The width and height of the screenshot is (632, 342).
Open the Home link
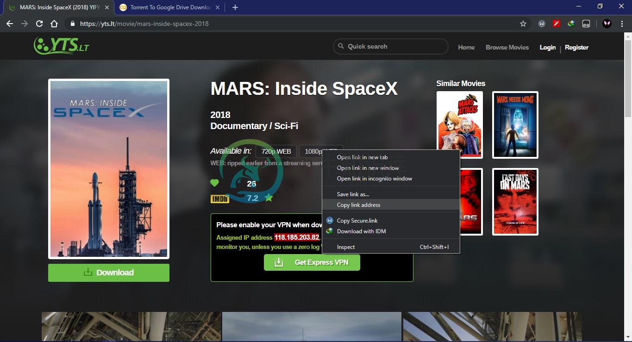(x=466, y=47)
